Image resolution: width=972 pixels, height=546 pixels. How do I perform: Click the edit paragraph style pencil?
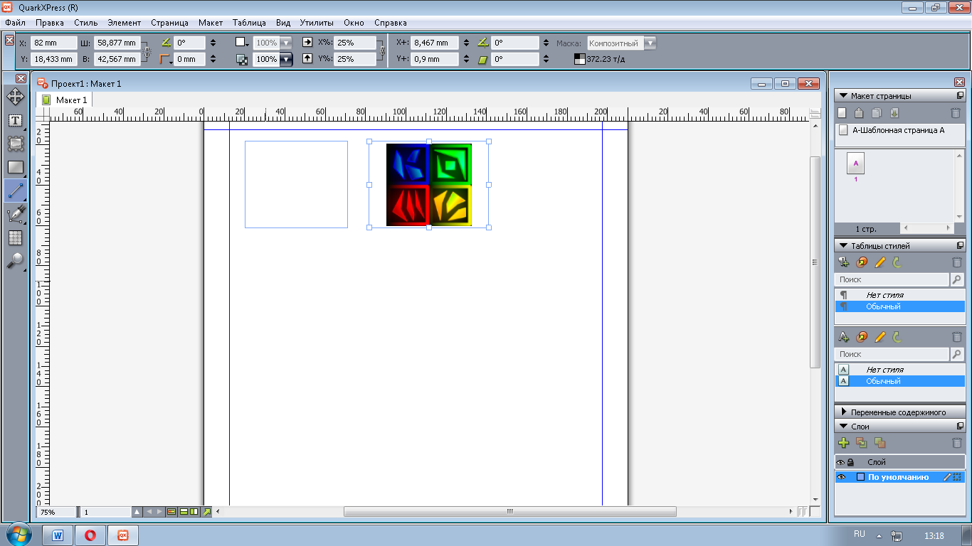tap(879, 262)
